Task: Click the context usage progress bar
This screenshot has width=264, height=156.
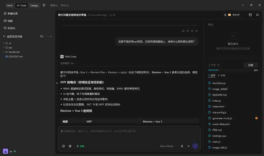Action: click(230, 70)
